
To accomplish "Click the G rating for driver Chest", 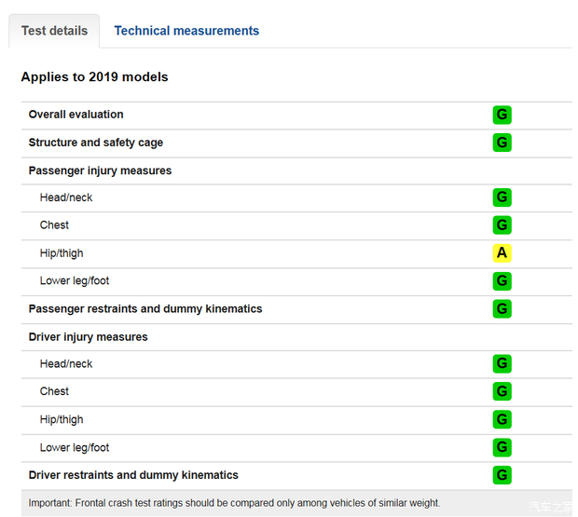I will coord(502,392).
